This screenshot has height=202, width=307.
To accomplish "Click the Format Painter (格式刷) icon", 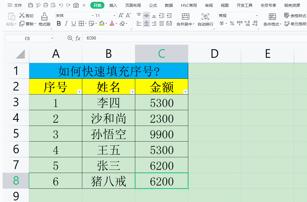I will [x=44, y=17].
